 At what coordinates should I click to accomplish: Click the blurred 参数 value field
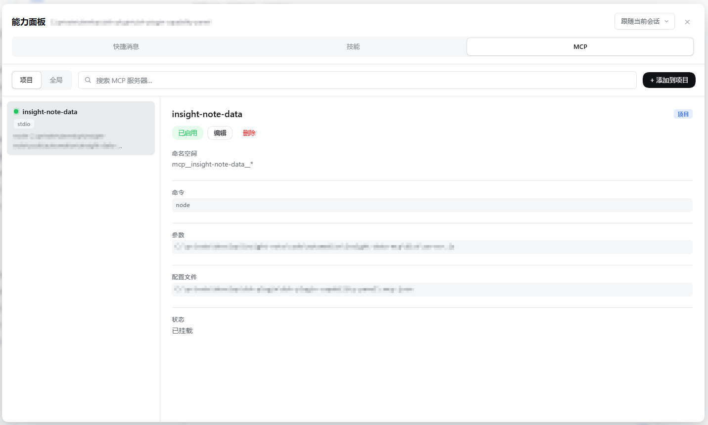pyautogui.click(x=432, y=247)
